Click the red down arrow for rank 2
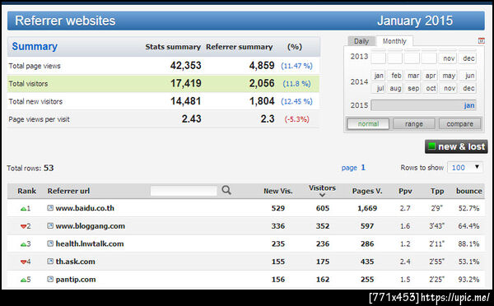This screenshot has width=494, height=306. tap(23, 226)
